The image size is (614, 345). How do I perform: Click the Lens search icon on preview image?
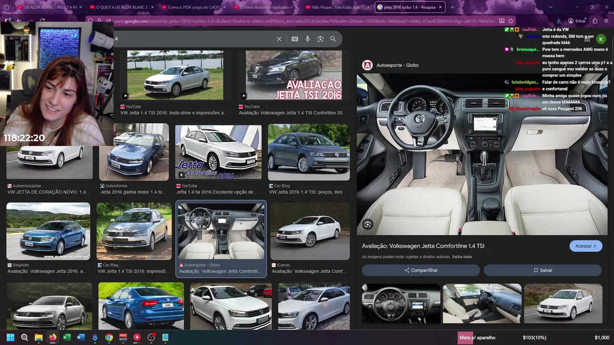point(367,224)
